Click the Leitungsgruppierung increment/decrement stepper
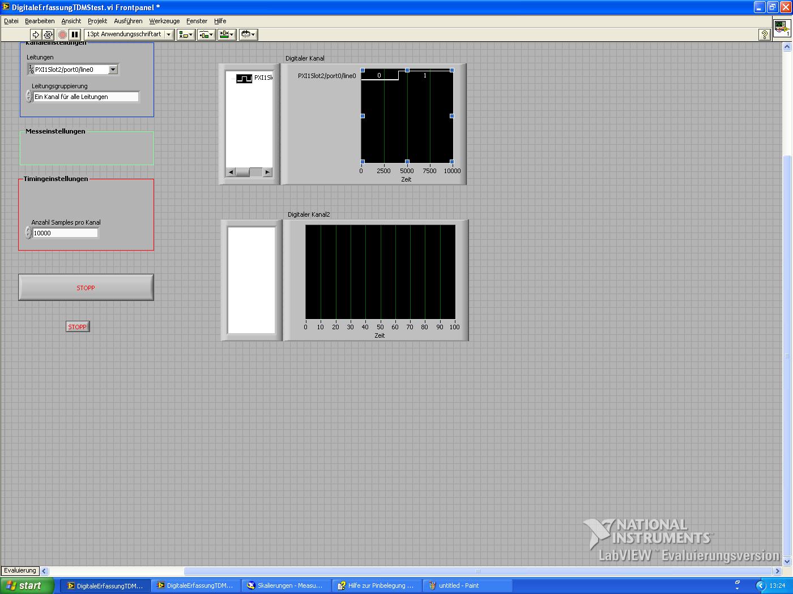 [29, 97]
